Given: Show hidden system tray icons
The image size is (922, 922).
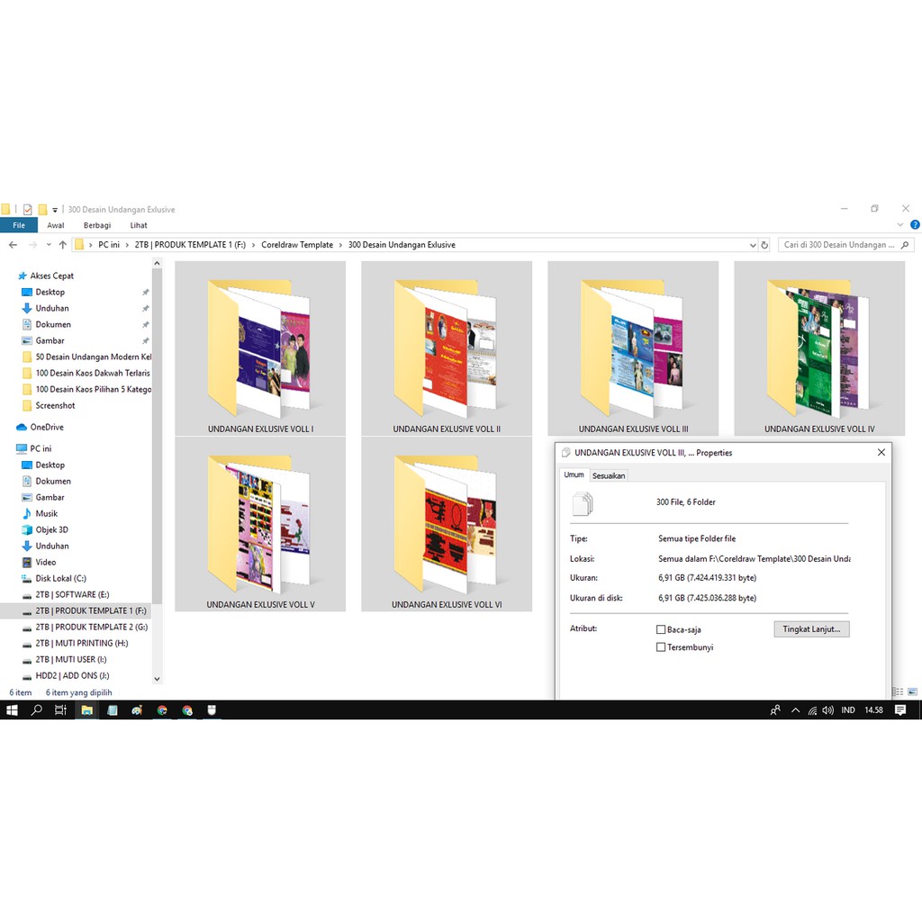Looking at the screenshot, I should pos(795,710).
